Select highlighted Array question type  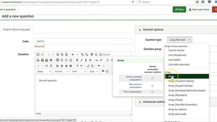click(x=187, y=76)
